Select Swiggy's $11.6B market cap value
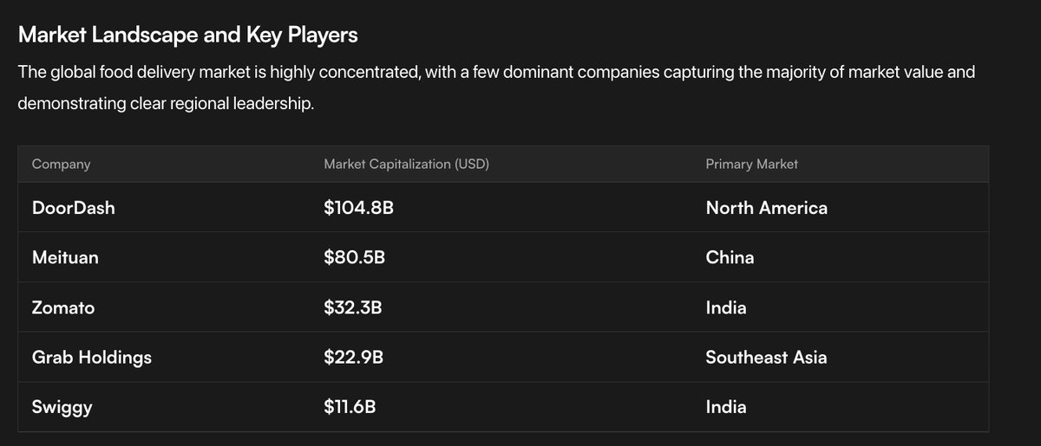Screen dimensions: 1041x446 pos(350,407)
